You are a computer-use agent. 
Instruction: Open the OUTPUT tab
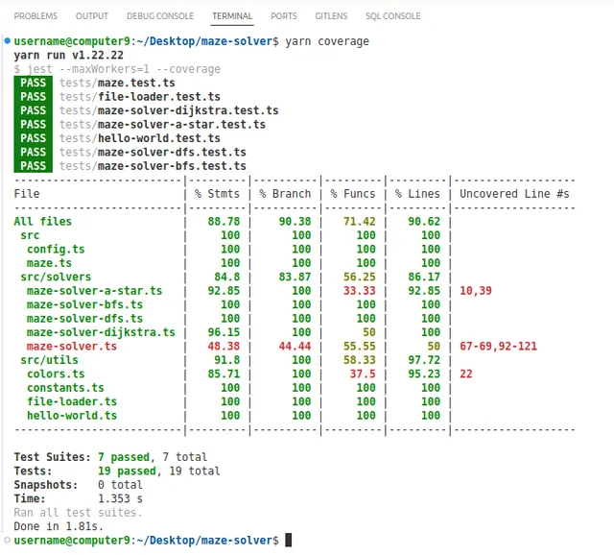coord(92,16)
